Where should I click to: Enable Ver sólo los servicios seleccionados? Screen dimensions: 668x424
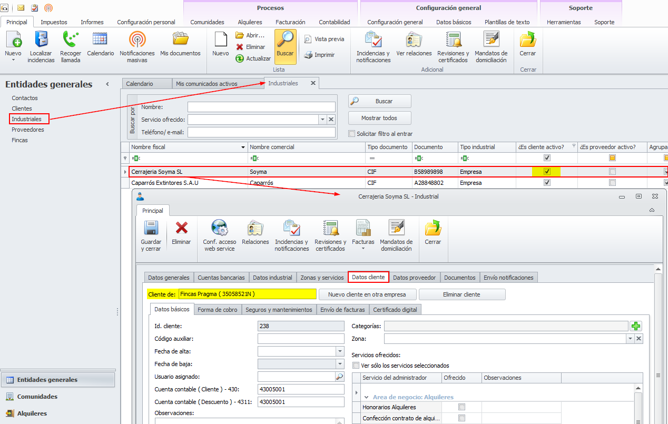click(356, 366)
